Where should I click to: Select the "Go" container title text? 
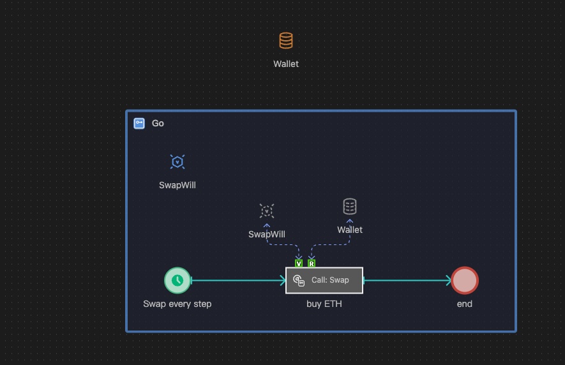(x=158, y=123)
